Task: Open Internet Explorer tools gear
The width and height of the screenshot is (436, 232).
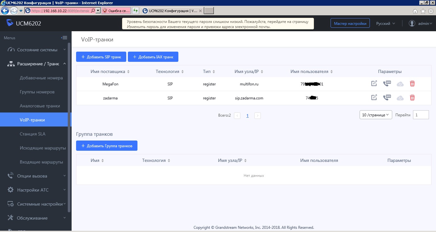Action: pos(431,11)
